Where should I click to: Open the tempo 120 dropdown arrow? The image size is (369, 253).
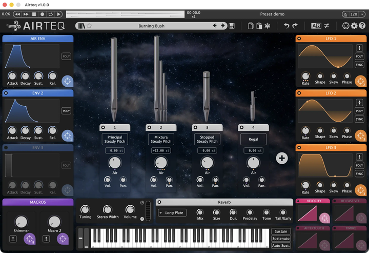362,14
